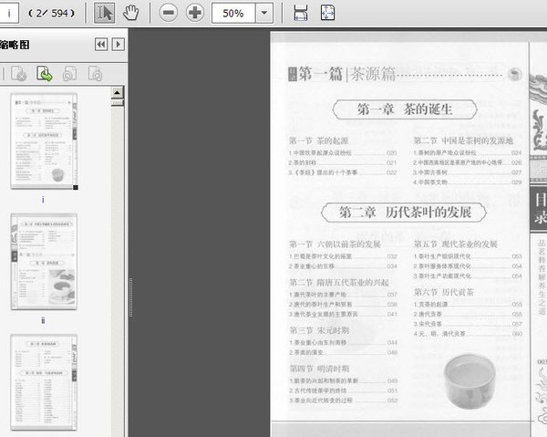Select the first page thumbnail labeled i
The width and height of the screenshot is (547, 437).
(43, 141)
